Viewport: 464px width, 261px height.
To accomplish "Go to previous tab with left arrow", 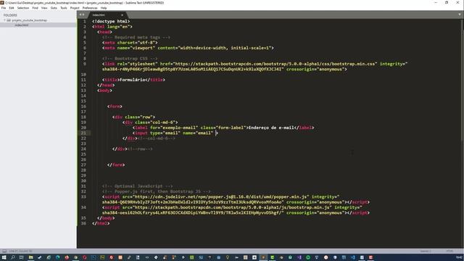I will (80, 14).
